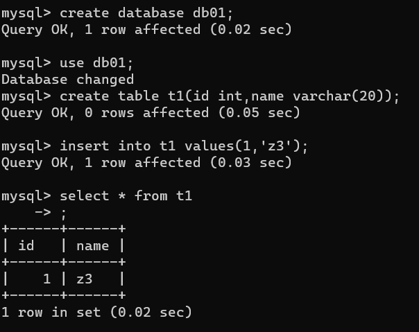This screenshot has height=332, width=419.
Task: Click the 'create database db01;' command line
Action: click(x=117, y=13)
